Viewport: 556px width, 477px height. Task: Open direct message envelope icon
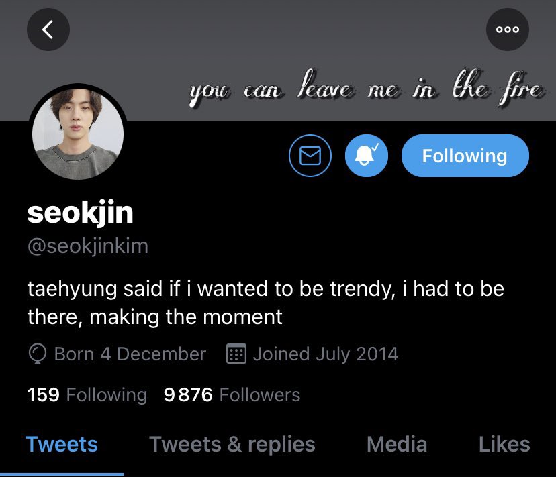(x=310, y=156)
